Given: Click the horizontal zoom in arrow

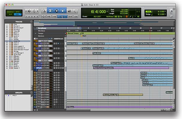Looking at the screenshot, I should coord(37,11).
